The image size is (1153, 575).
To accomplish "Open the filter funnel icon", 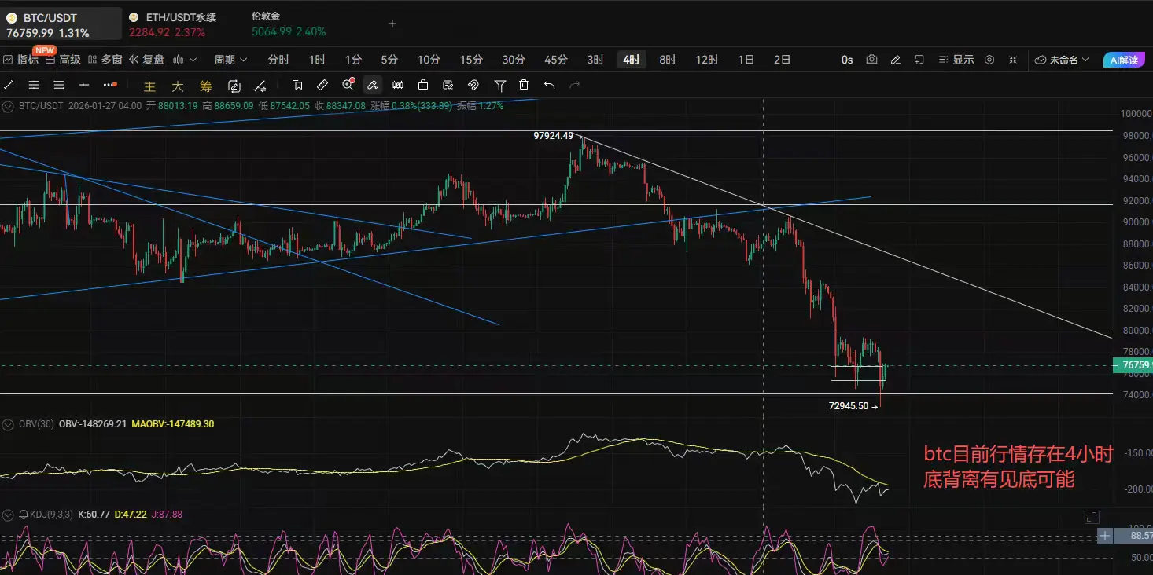I will coord(499,85).
